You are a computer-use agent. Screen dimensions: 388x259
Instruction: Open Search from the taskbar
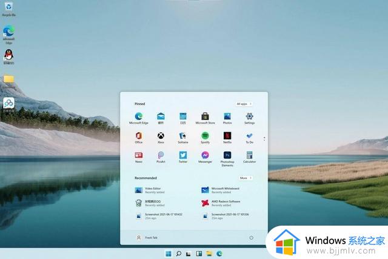(x=179, y=254)
